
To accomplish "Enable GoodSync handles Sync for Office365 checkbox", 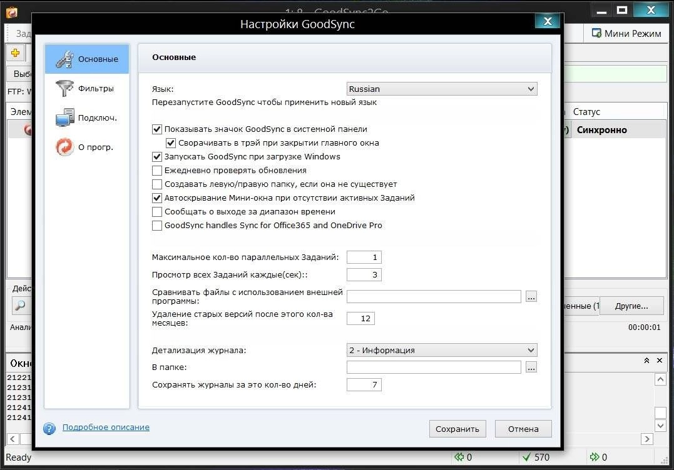I will 157,226.
